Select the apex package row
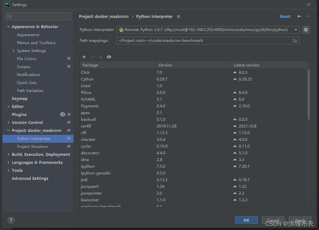This screenshot has width=319, height=230. click(193, 113)
